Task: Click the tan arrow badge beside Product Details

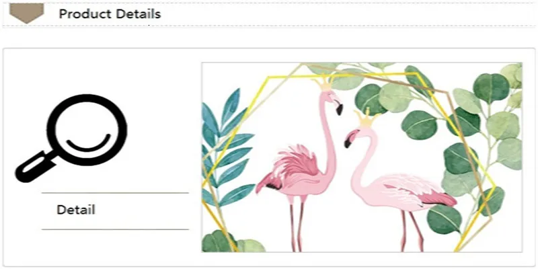Action: coord(27,13)
